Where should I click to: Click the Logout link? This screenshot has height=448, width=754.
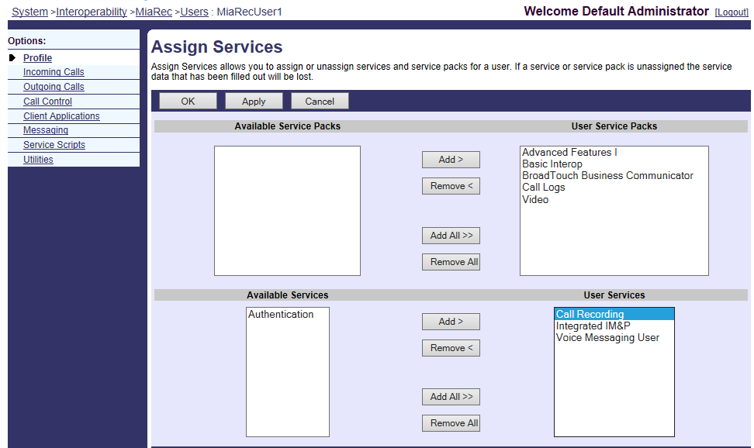(x=732, y=12)
